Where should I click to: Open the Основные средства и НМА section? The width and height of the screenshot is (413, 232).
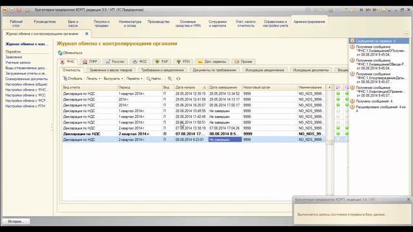click(x=188, y=24)
